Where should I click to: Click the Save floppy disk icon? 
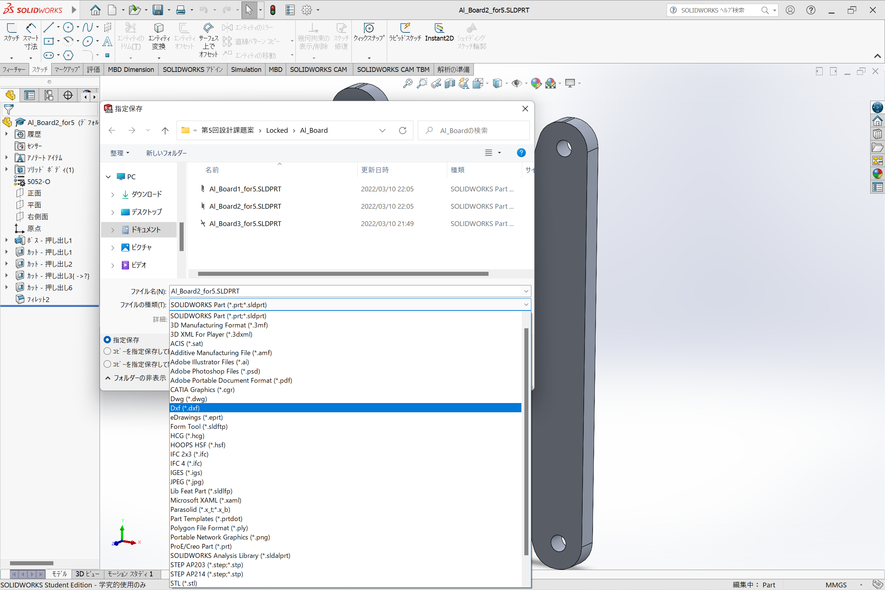pos(158,10)
